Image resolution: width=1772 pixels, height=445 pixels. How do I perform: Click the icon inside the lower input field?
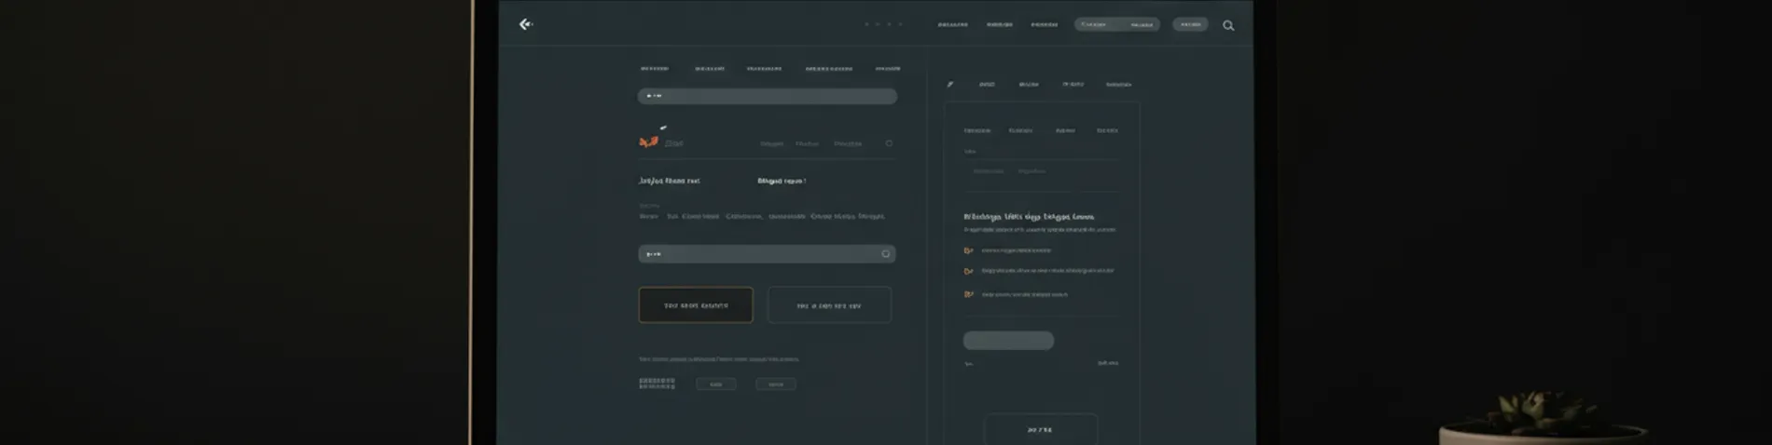coord(886,253)
